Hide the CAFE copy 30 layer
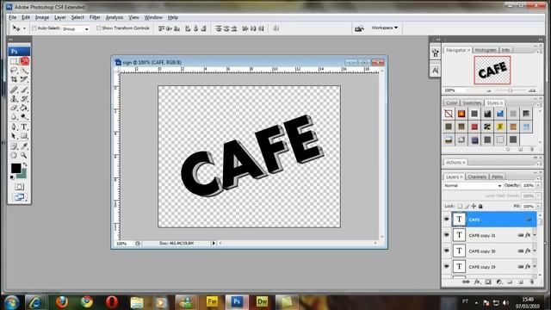The width and height of the screenshot is (551, 310). click(447, 251)
